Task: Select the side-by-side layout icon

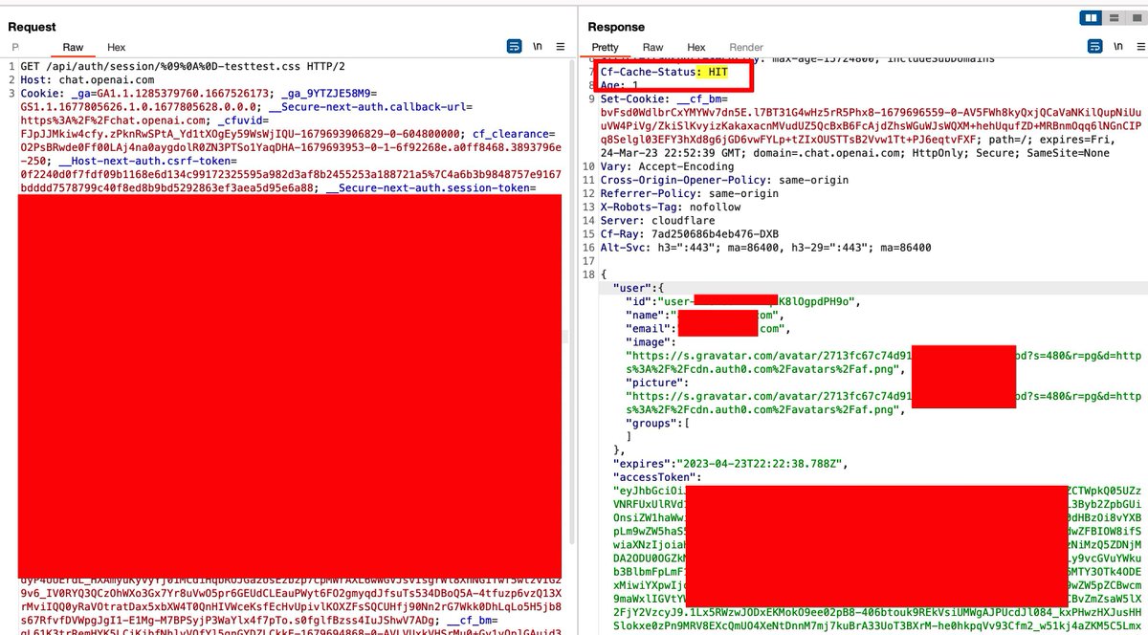Action: (x=1091, y=17)
